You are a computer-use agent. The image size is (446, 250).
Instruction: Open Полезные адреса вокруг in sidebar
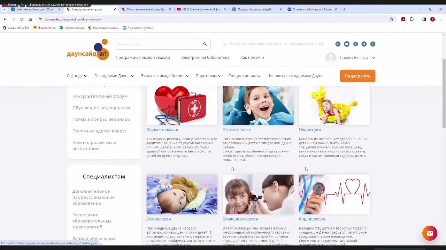pyautogui.click(x=99, y=131)
